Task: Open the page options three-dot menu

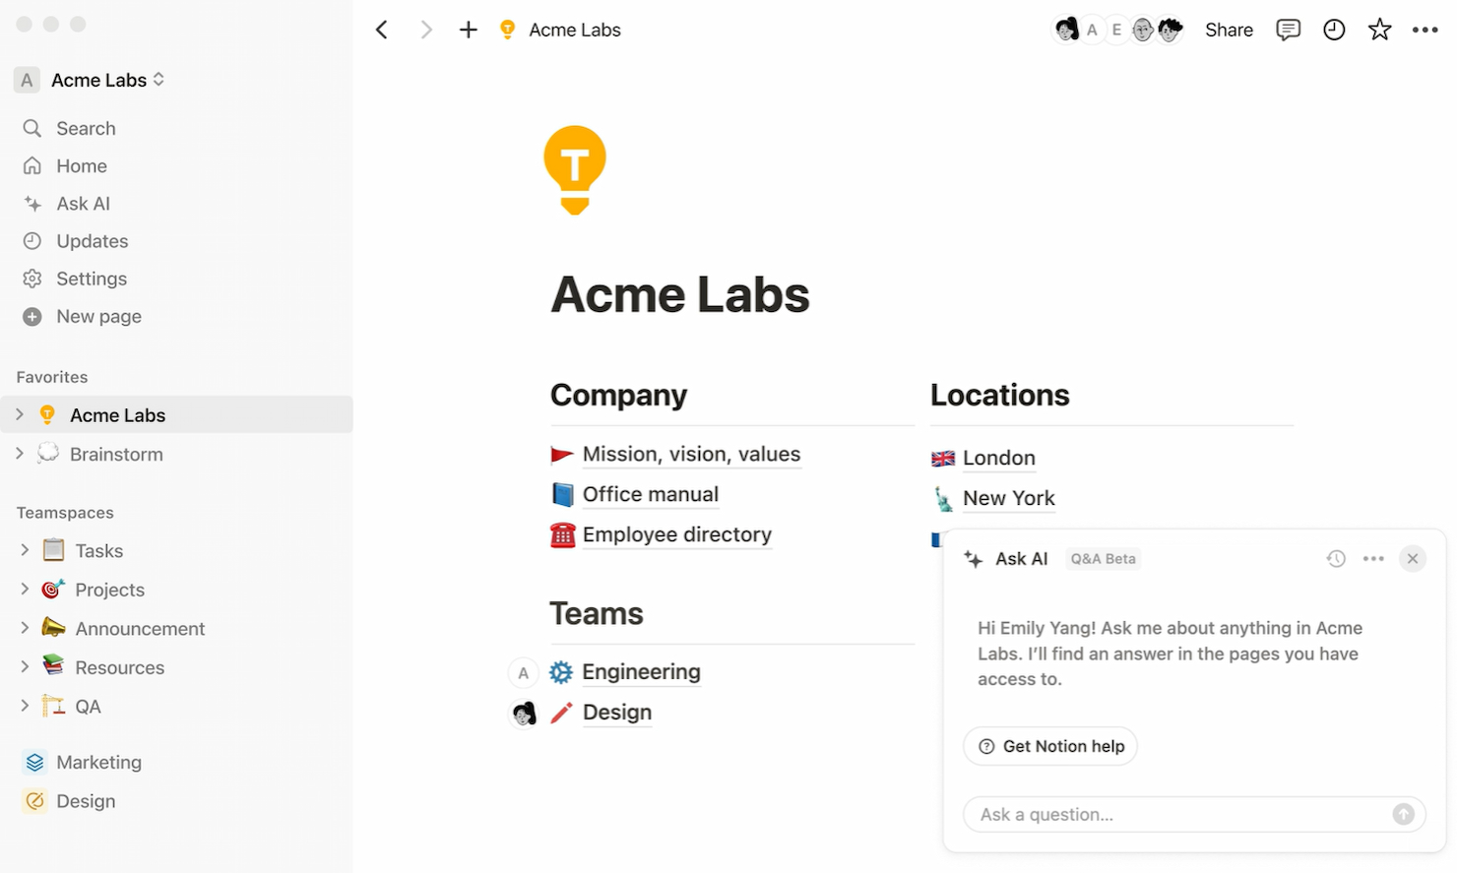Action: tap(1425, 31)
